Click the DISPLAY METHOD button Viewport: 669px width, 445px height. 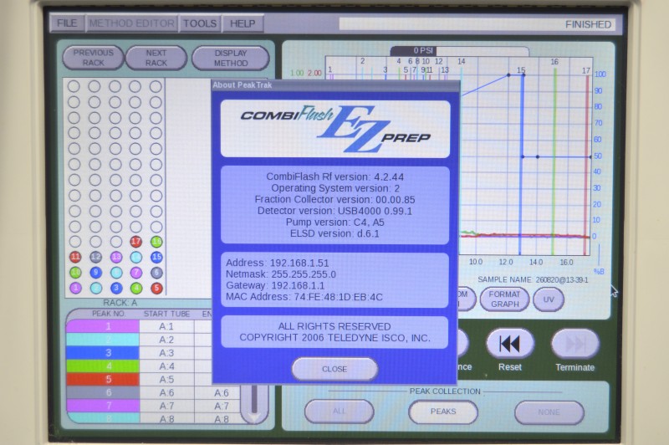(x=231, y=58)
